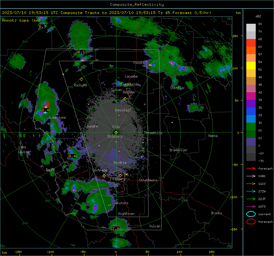
Task: Click the ThreeHills city label
Action: pos(153,133)
